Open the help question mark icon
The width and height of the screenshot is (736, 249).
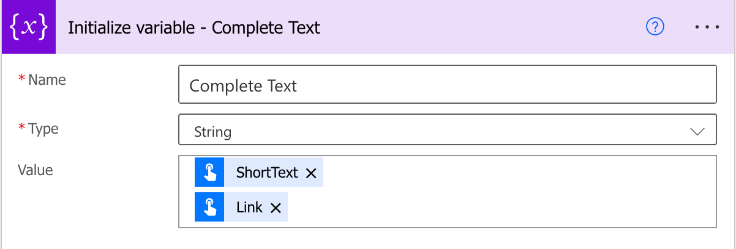click(x=655, y=27)
